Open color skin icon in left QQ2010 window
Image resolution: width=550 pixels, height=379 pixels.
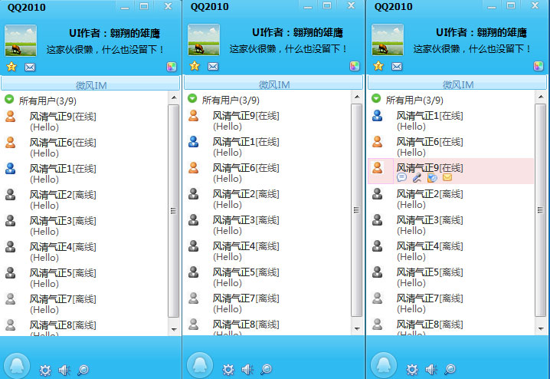click(172, 67)
